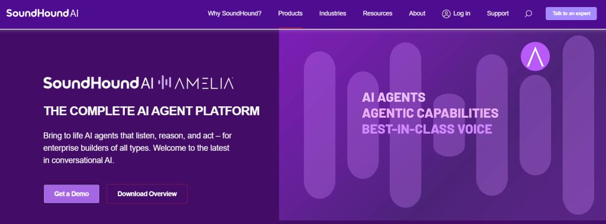The width and height of the screenshot is (606, 224).
Task: Click the Amelia waveform icon in hero logo
Action: point(166,82)
